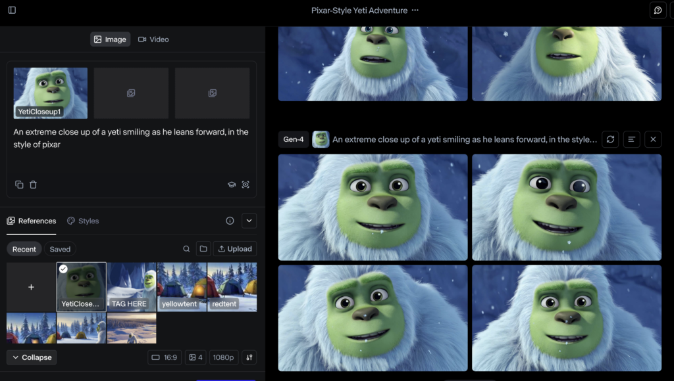Viewport: 674px width, 381px height.
Task: Click the generation prompt text
Action: [465, 139]
